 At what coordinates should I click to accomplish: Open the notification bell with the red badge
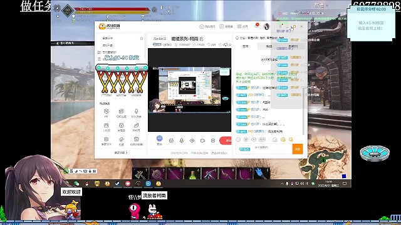(256, 26)
